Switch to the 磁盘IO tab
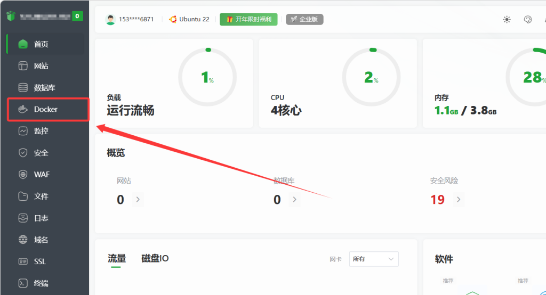The image size is (546, 295). (155, 259)
